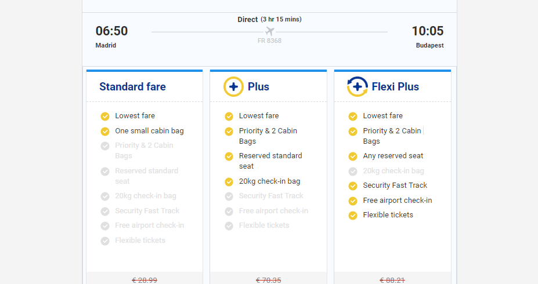
Task: Click the struck-through € 70.35 price
Action: 268,280
